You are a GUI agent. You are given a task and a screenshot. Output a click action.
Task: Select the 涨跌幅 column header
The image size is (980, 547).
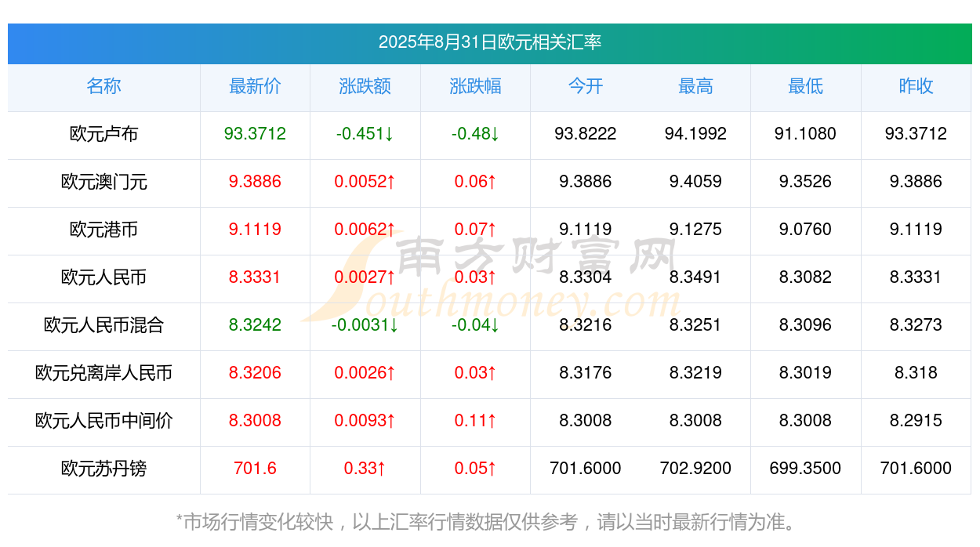click(475, 86)
